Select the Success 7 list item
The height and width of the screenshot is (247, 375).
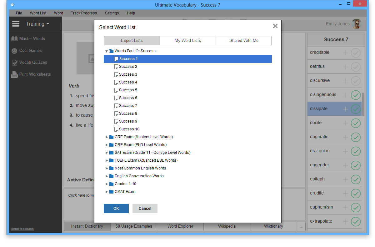point(188,106)
